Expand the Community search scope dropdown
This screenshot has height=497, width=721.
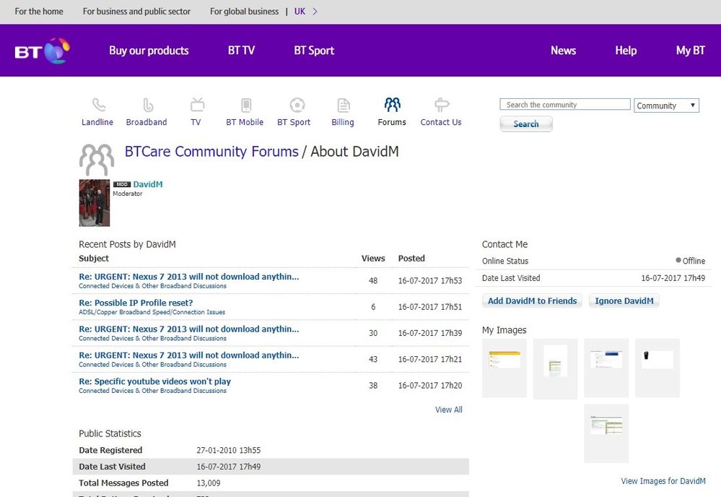666,105
